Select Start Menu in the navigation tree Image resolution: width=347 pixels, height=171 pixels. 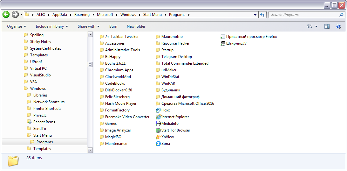pyautogui.click(x=43, y=135)
